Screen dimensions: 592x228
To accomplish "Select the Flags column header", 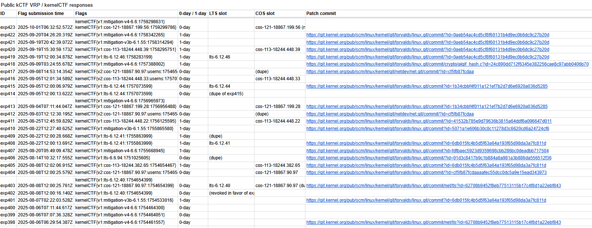I will (81, 13).
